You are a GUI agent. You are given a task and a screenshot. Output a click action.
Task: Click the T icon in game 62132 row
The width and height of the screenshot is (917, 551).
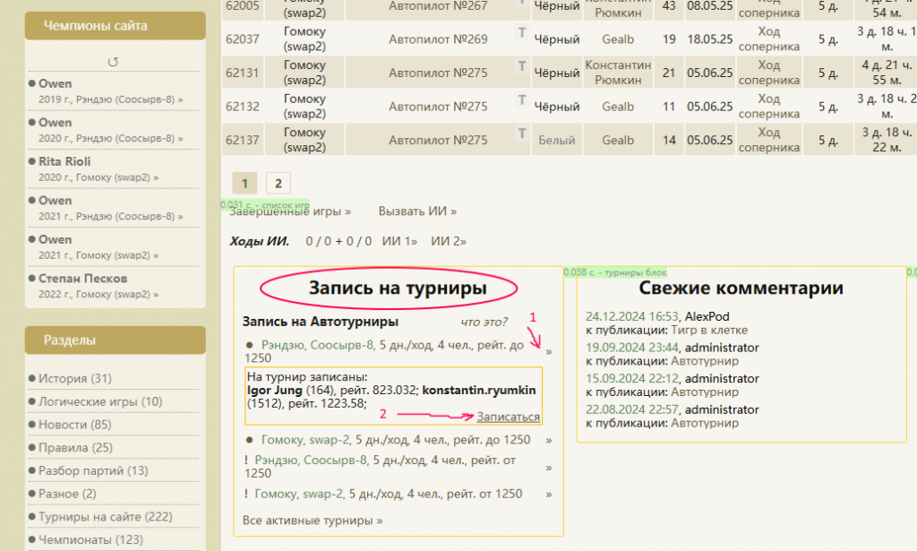522,100
